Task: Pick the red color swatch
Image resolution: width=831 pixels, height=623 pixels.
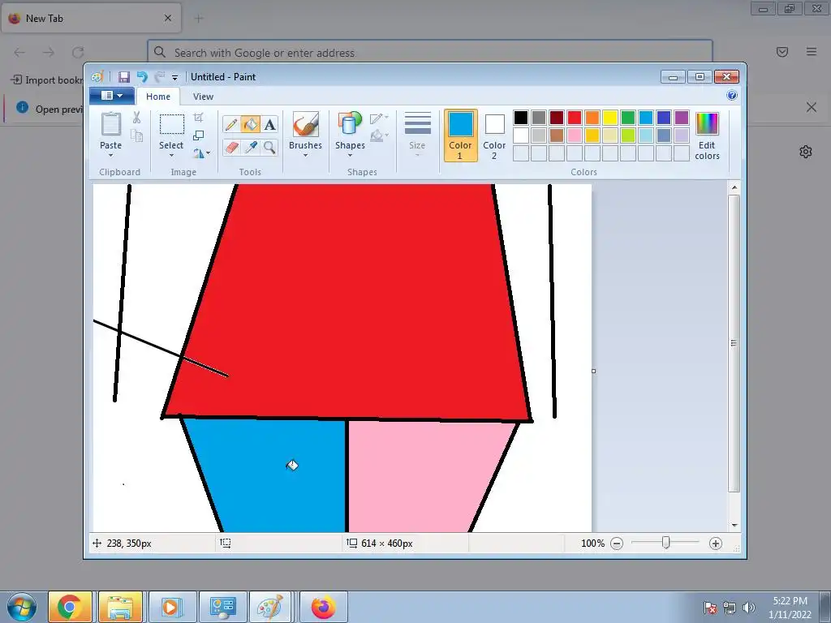Action: (575, 117)
